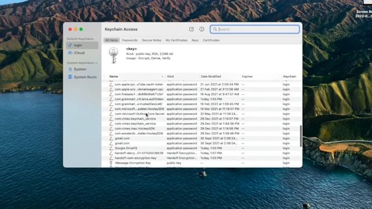372x209 pixels.
Task: Click the magnifier icon in search field
Action: (x=215, y=30)
